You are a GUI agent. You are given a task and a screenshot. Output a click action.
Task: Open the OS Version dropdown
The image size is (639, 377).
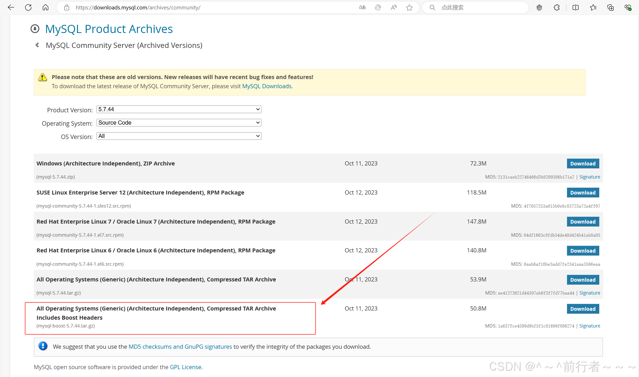click(179, 136)
